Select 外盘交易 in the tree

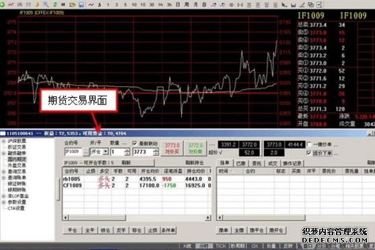[x=17, y=165]
